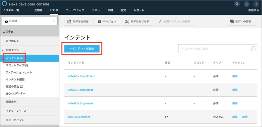262x127 pixels.
Task: Expand the インテント(5) tree arrow
Action: (2, 58)
